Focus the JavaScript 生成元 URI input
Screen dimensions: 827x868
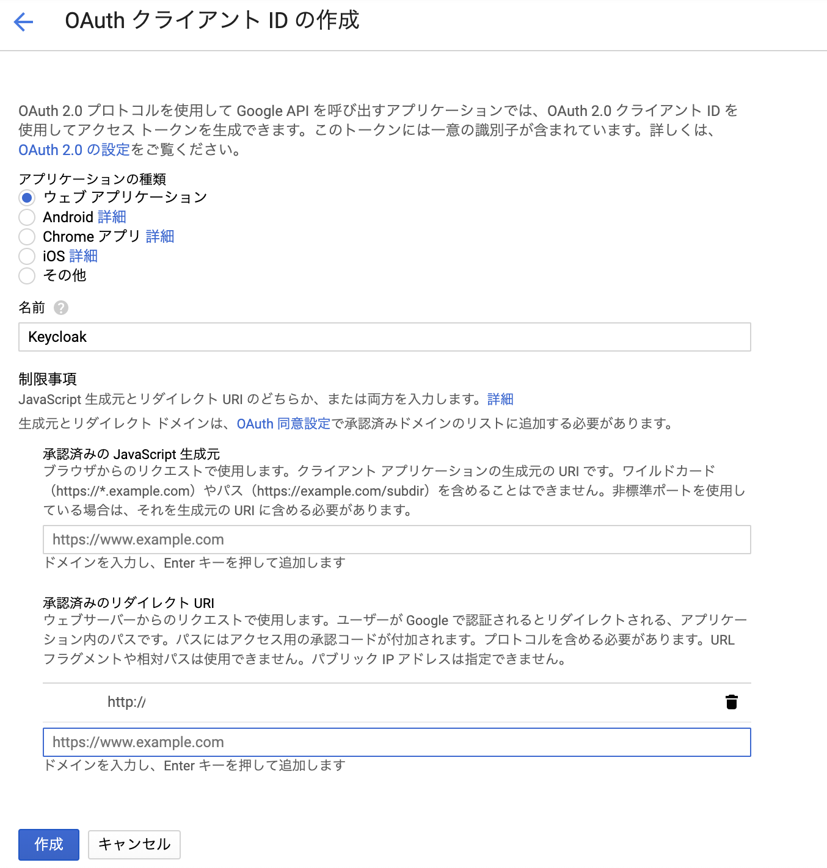tap(396, 540)
